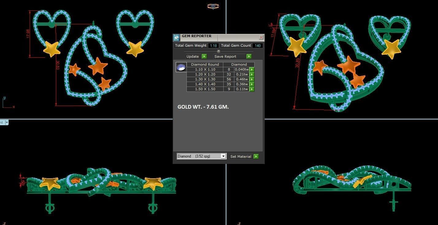
Task: Click the GOLD WT. - 7.61 GM. text
Action: [203, 107]
